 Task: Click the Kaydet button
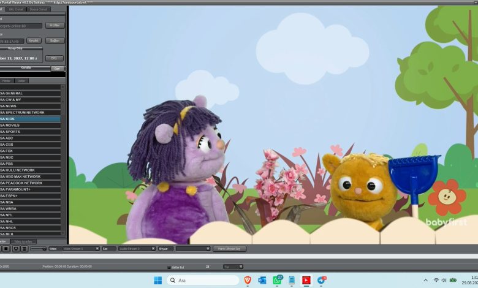click(34, 40)
